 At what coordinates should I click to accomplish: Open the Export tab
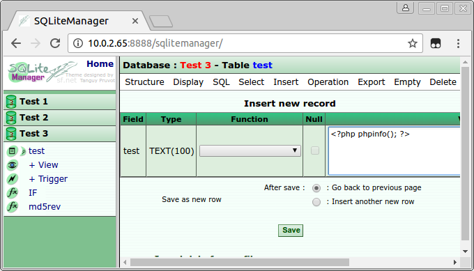coord(372,82)
